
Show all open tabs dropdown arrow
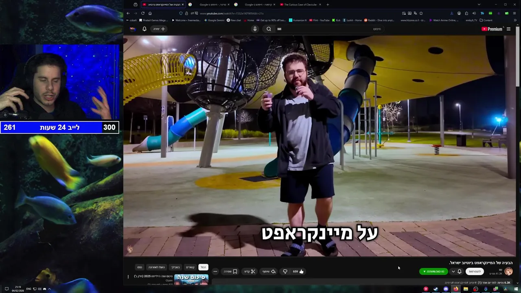coord(479,4)
